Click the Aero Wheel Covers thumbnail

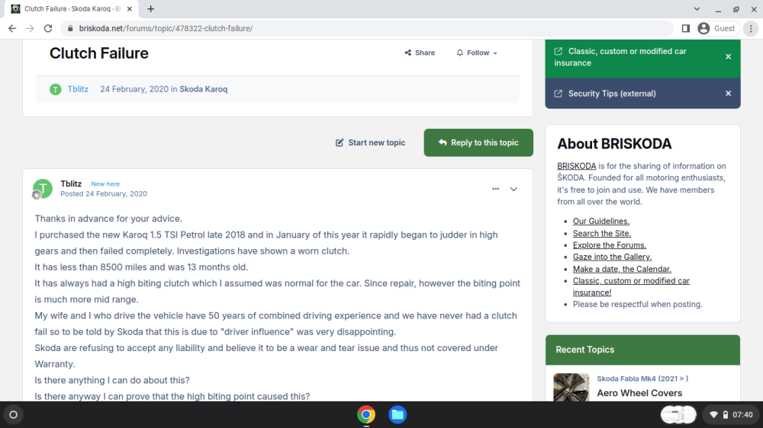pyautogui.click(x=571, y=387)
